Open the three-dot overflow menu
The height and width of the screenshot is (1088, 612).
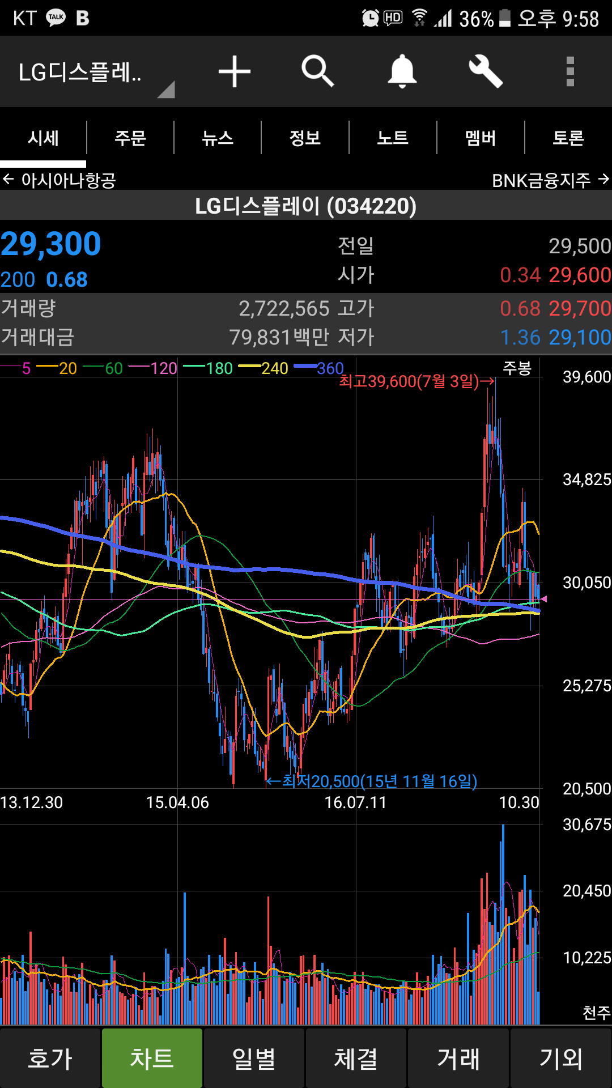570,71
